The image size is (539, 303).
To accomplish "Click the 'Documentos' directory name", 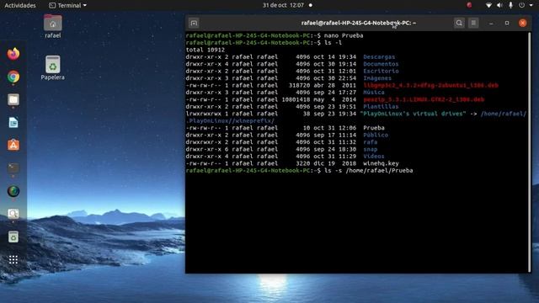I will tap(381, 64).
